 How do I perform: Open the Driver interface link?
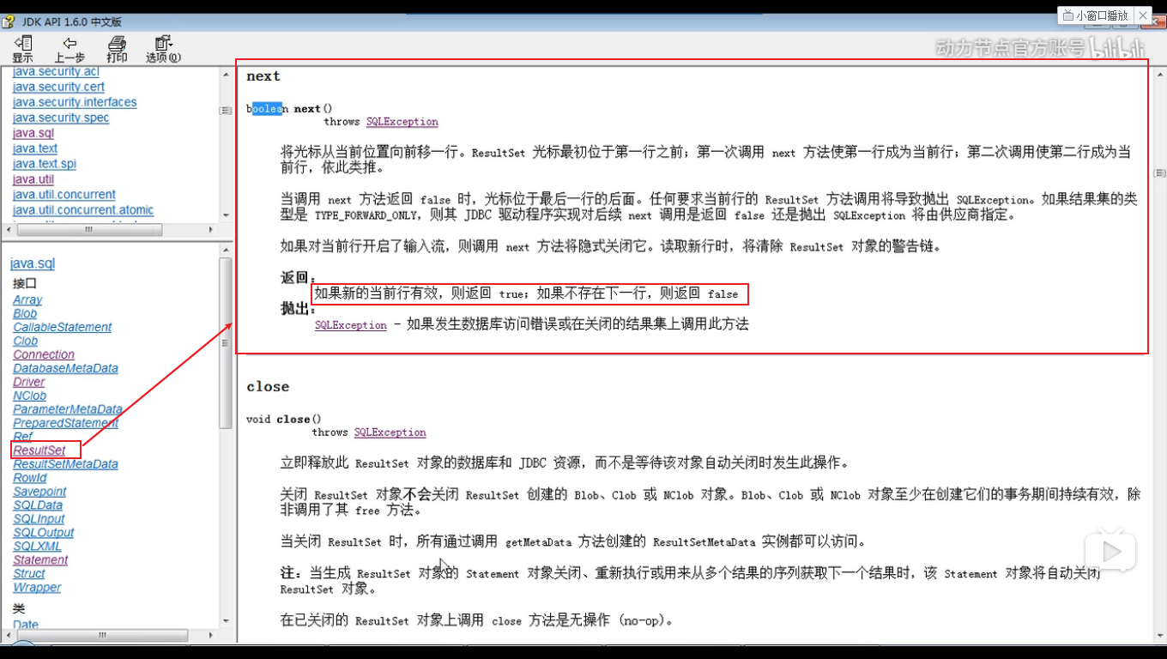[x=28, y=382]
